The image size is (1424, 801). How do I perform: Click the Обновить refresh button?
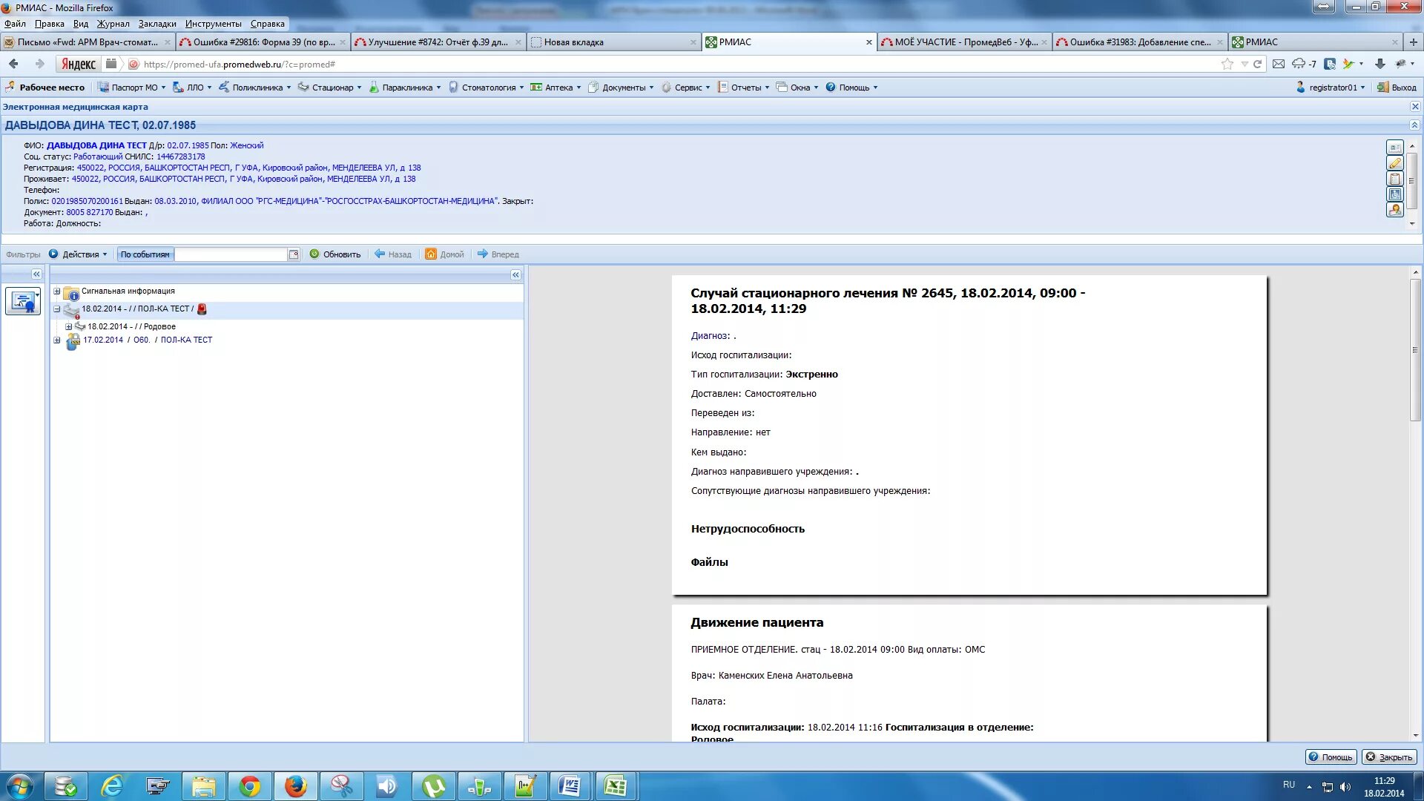(x=335, y=254)
